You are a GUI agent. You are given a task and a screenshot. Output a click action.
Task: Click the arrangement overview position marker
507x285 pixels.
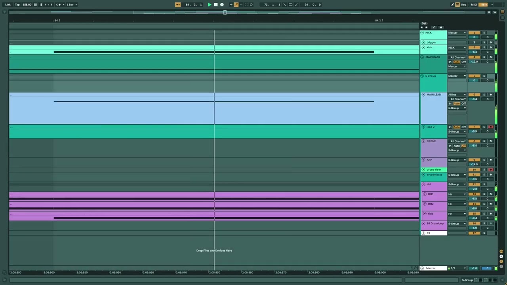click(x=225, y=12)
